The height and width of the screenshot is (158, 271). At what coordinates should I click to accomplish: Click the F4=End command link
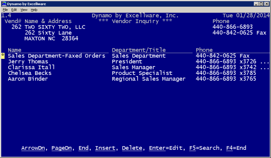point(236,148)
